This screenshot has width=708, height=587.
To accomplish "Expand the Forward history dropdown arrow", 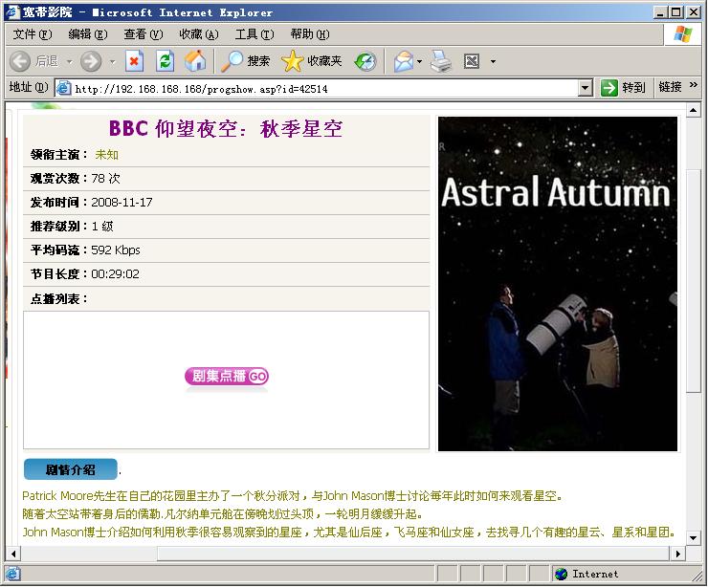I will (x=113, y=61).
